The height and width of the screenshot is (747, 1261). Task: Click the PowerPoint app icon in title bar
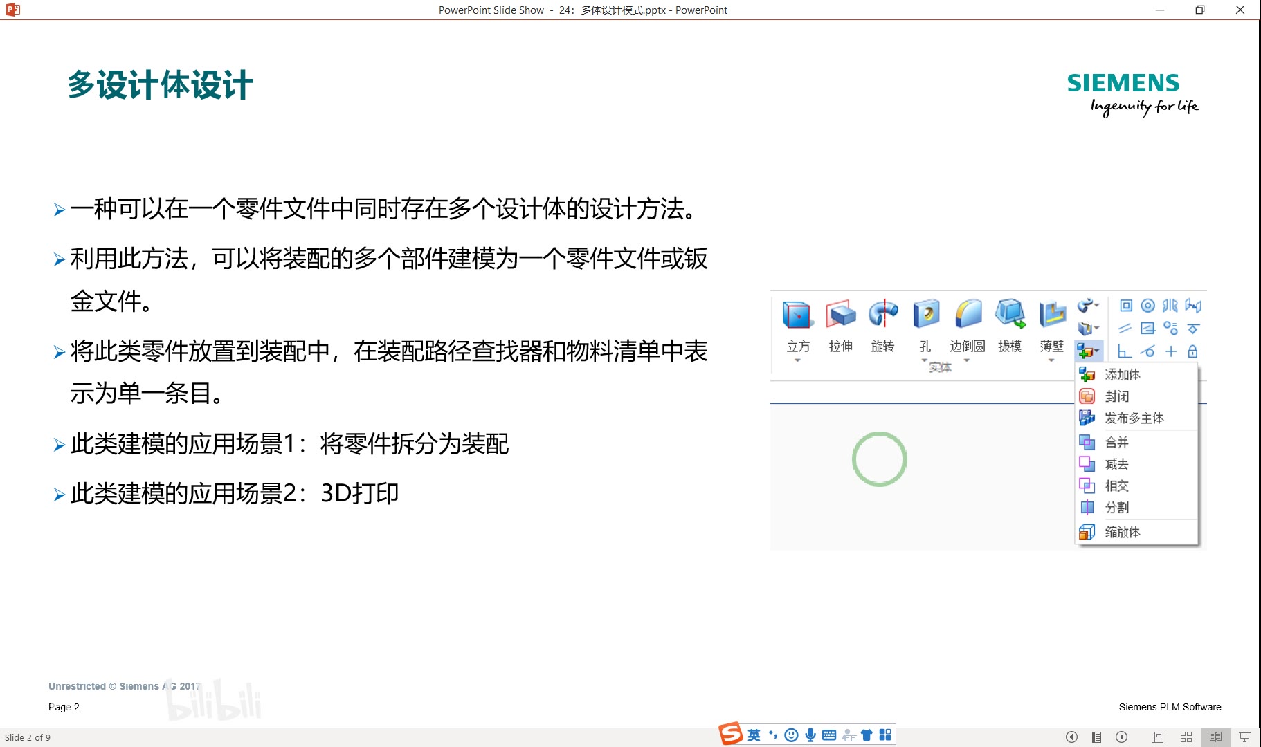click(x=12, y=10)
